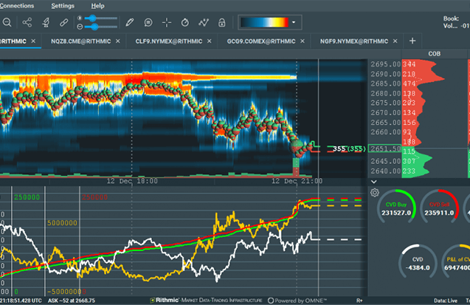Click the comment bubble note icon

148,22
